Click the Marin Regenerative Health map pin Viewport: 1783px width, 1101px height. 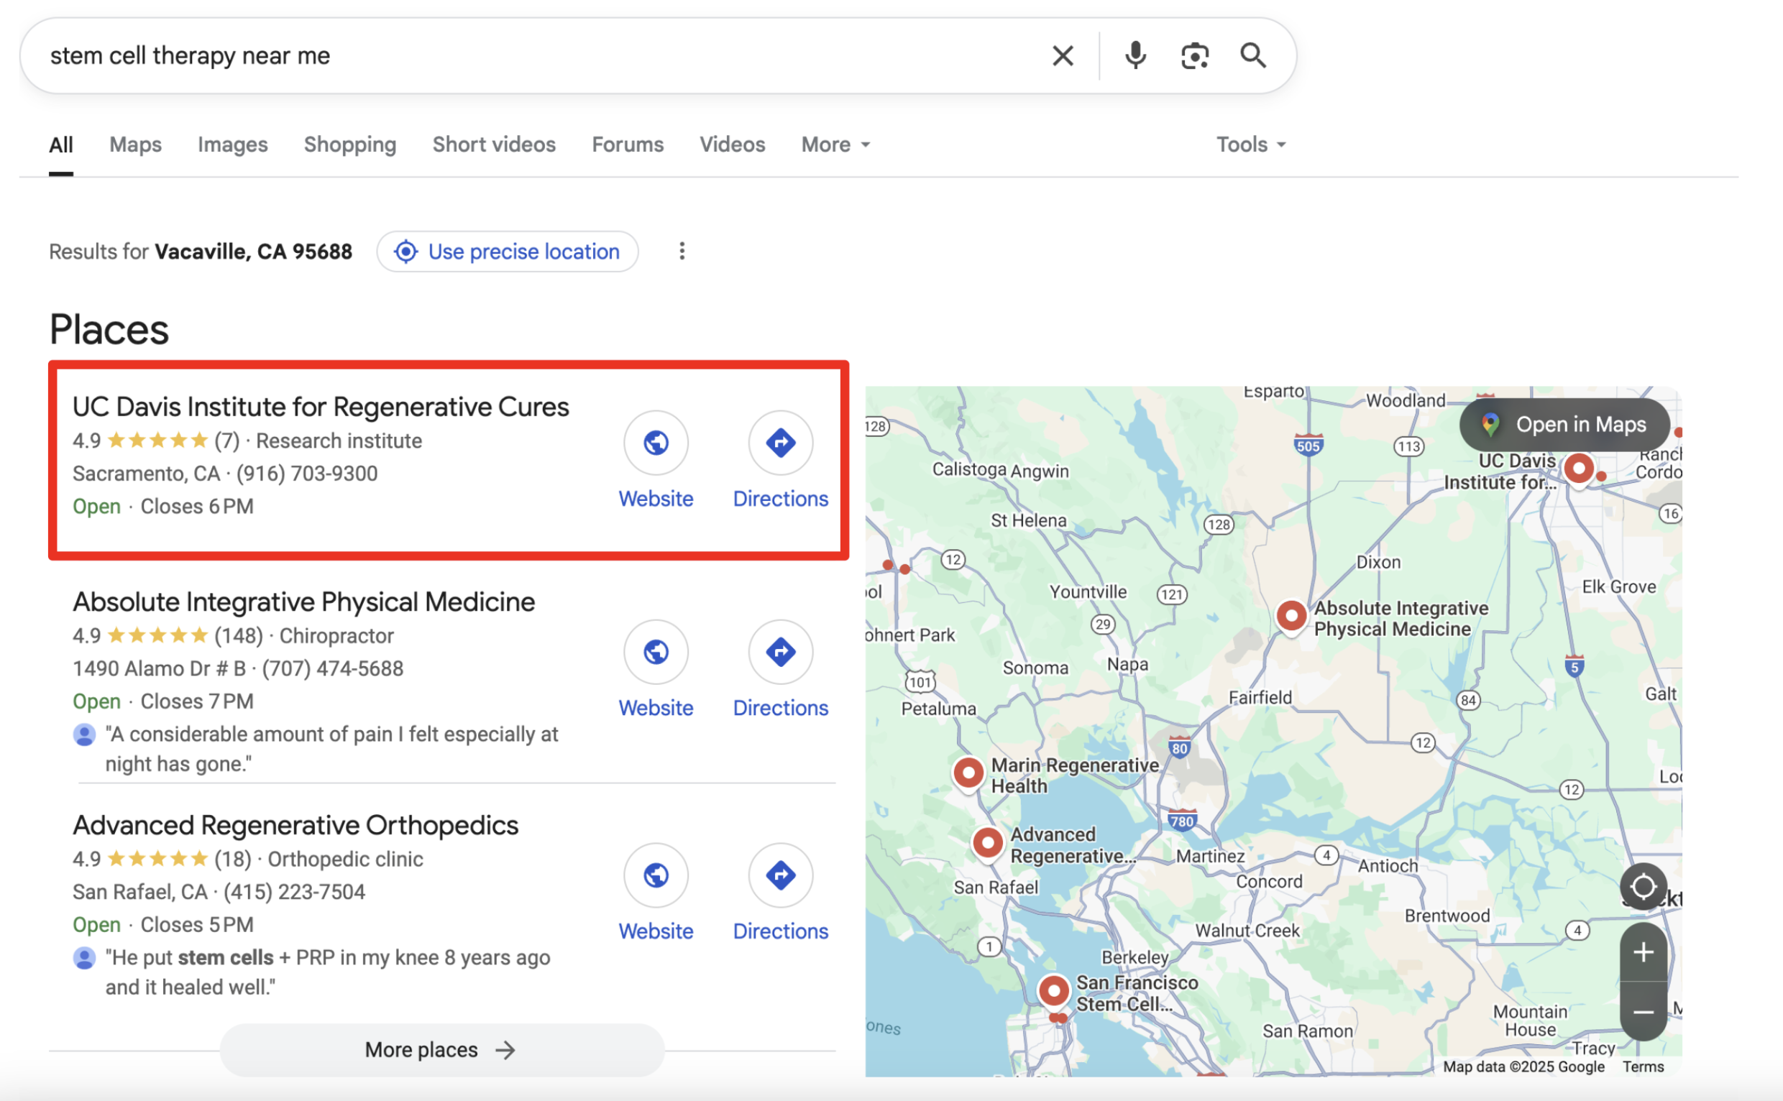968,772
